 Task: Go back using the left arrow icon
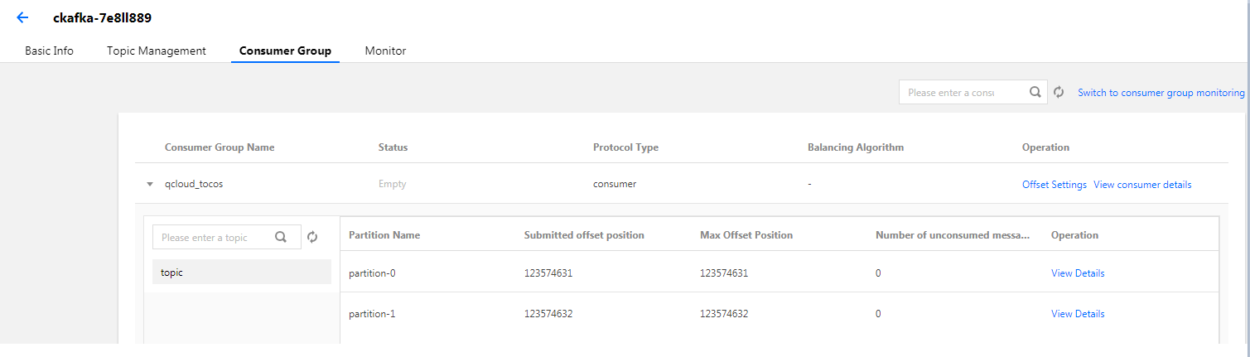point(22,17)
